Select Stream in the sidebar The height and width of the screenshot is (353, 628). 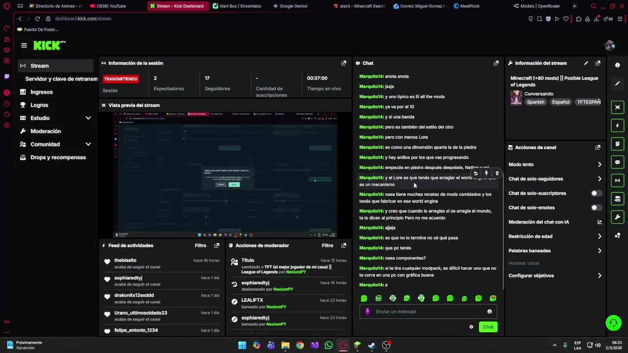(x=55, y=66)
